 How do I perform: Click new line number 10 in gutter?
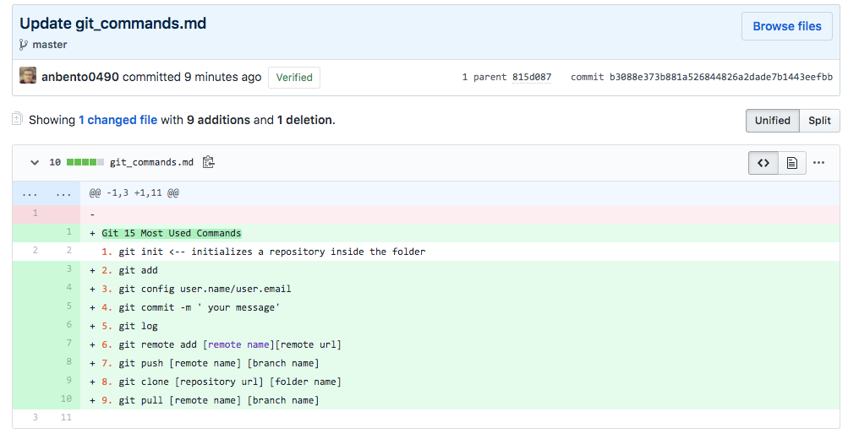pos(66,398)
